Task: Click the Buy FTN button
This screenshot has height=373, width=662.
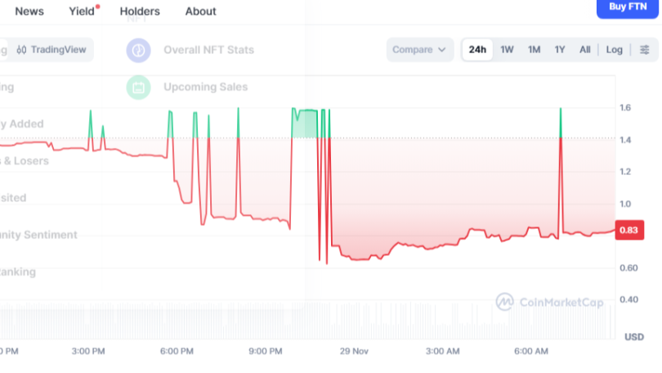Action: 628,7
